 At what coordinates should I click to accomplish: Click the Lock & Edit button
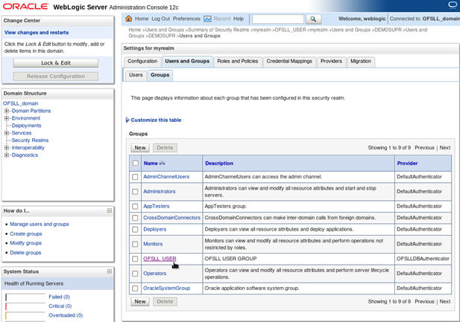56,63
